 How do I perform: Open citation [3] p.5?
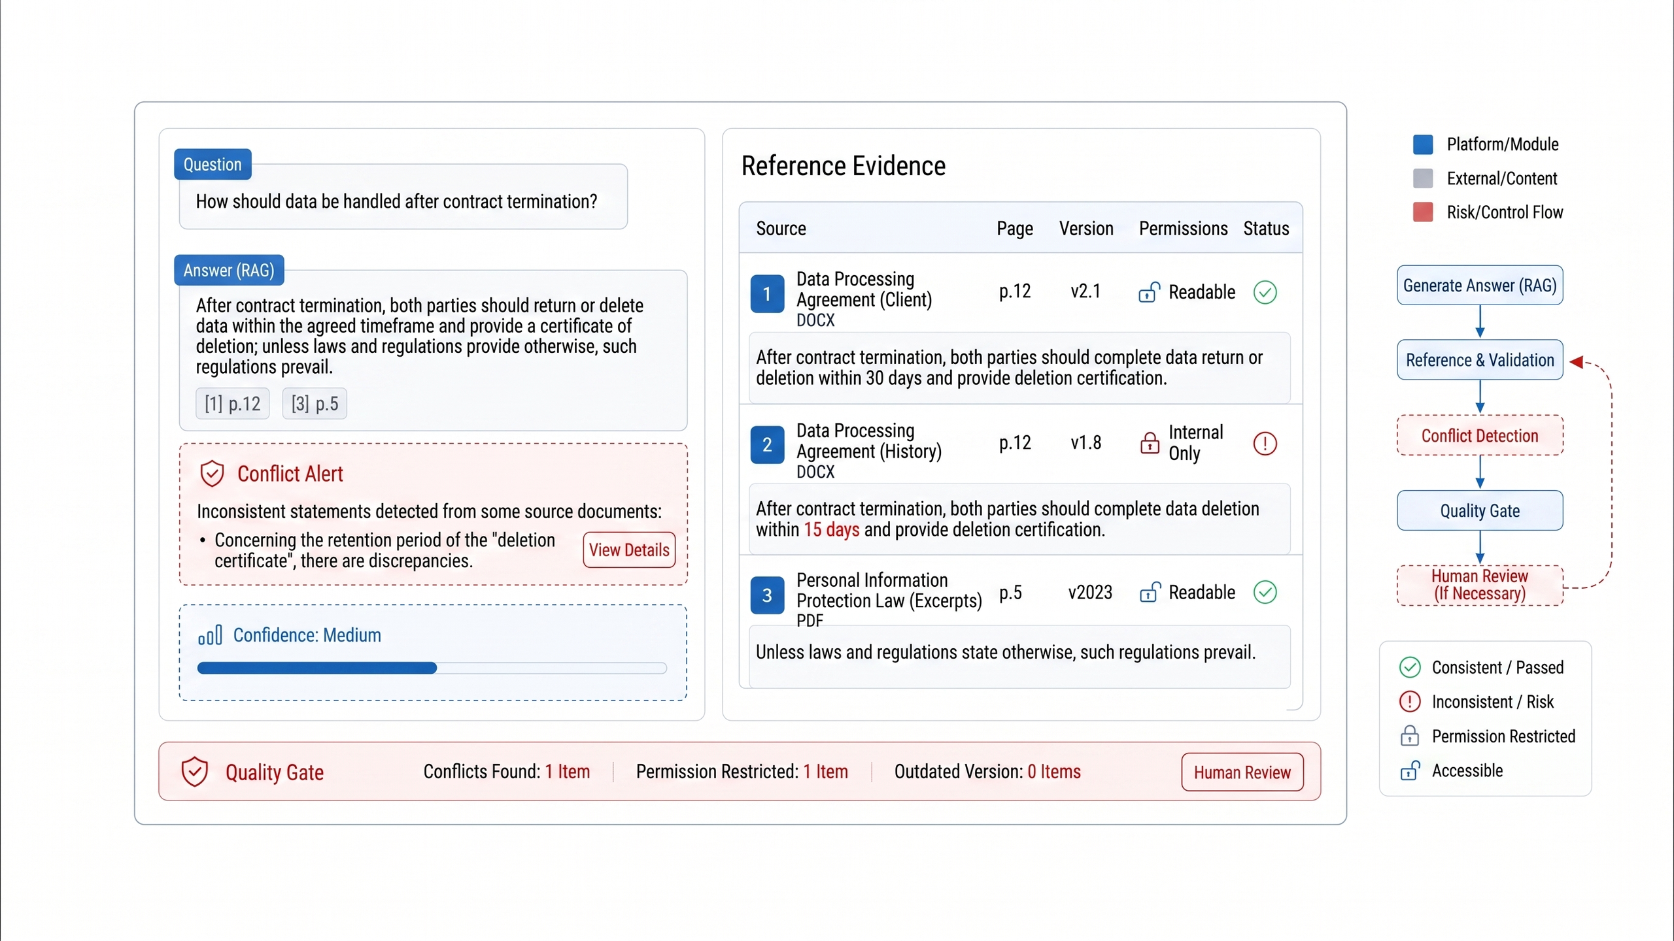(x=315, y=404)
